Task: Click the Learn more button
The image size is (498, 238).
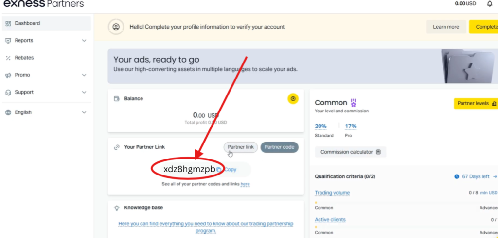Action: (446, 27)
